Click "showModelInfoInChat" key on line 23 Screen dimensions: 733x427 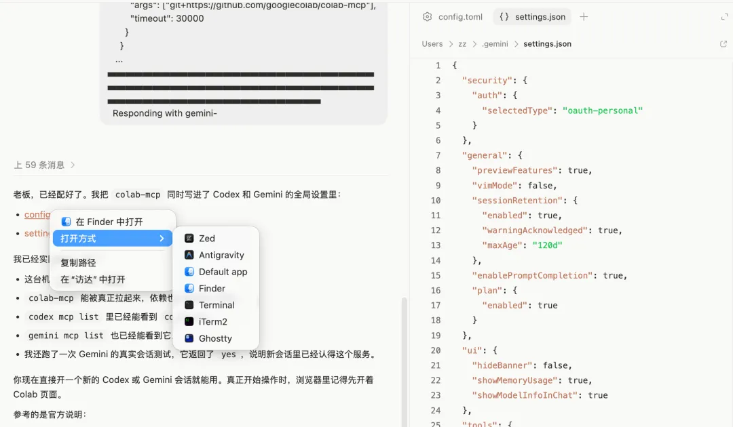coord(525,395)
